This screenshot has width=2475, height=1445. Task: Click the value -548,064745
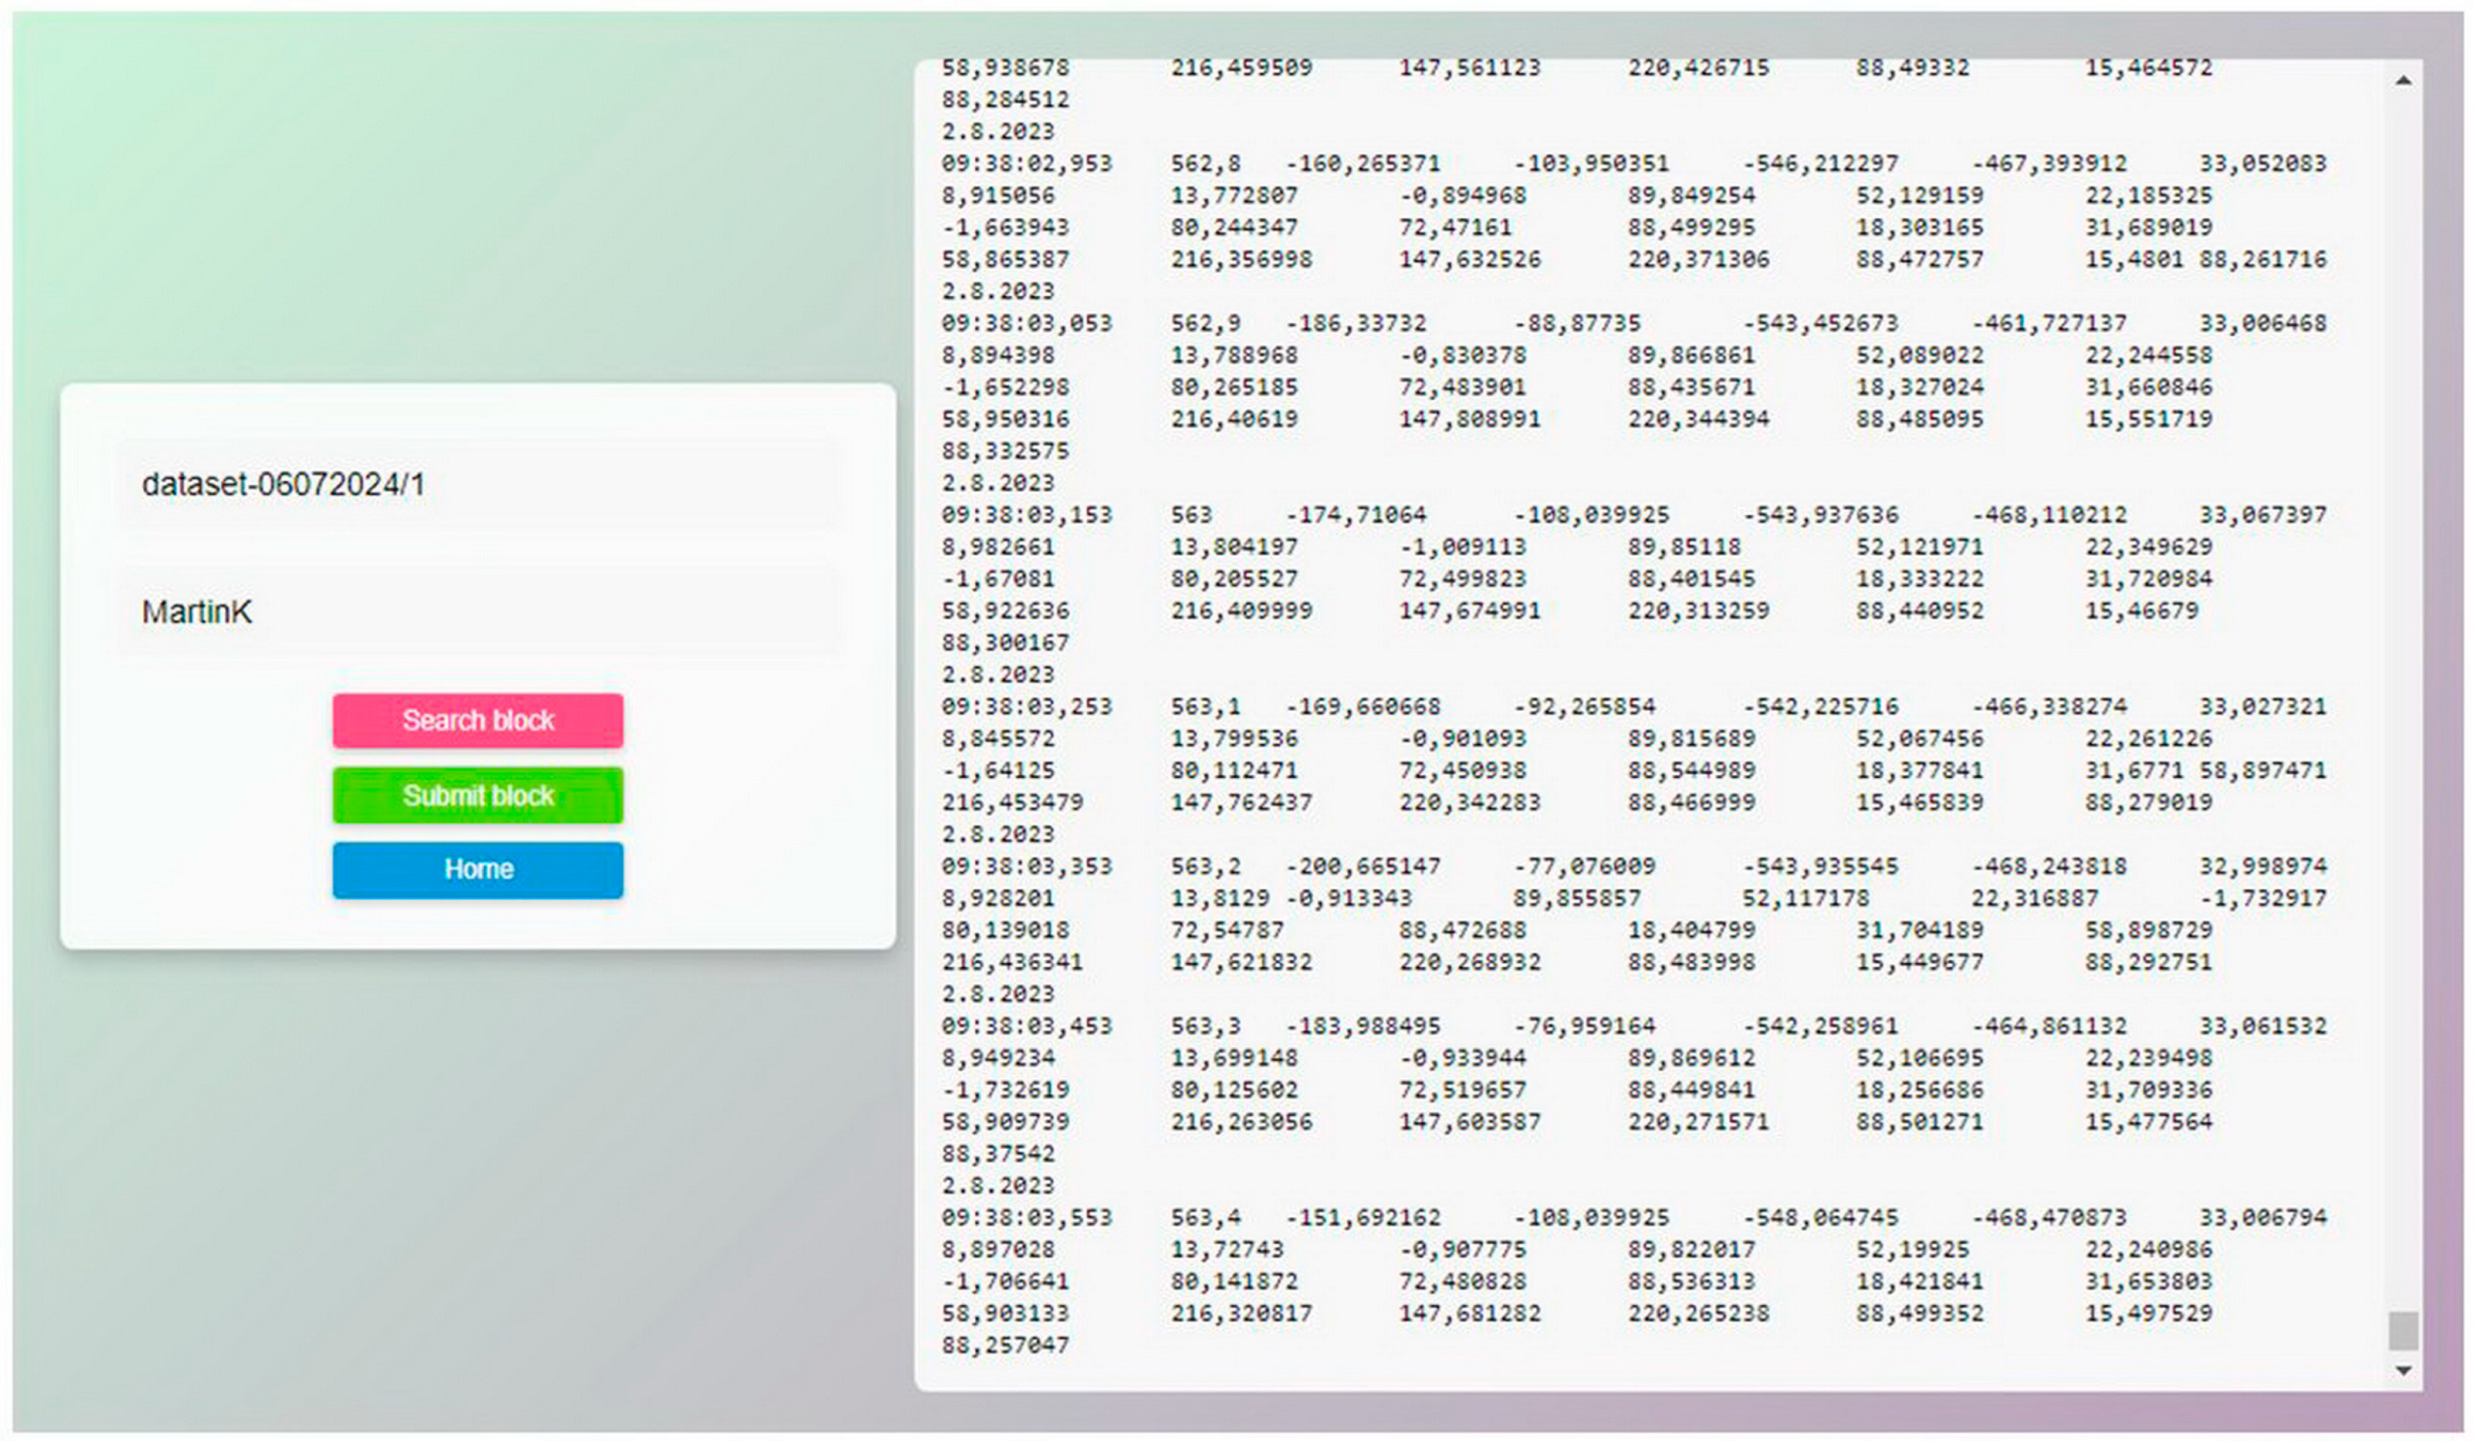coord(1820,1217)
